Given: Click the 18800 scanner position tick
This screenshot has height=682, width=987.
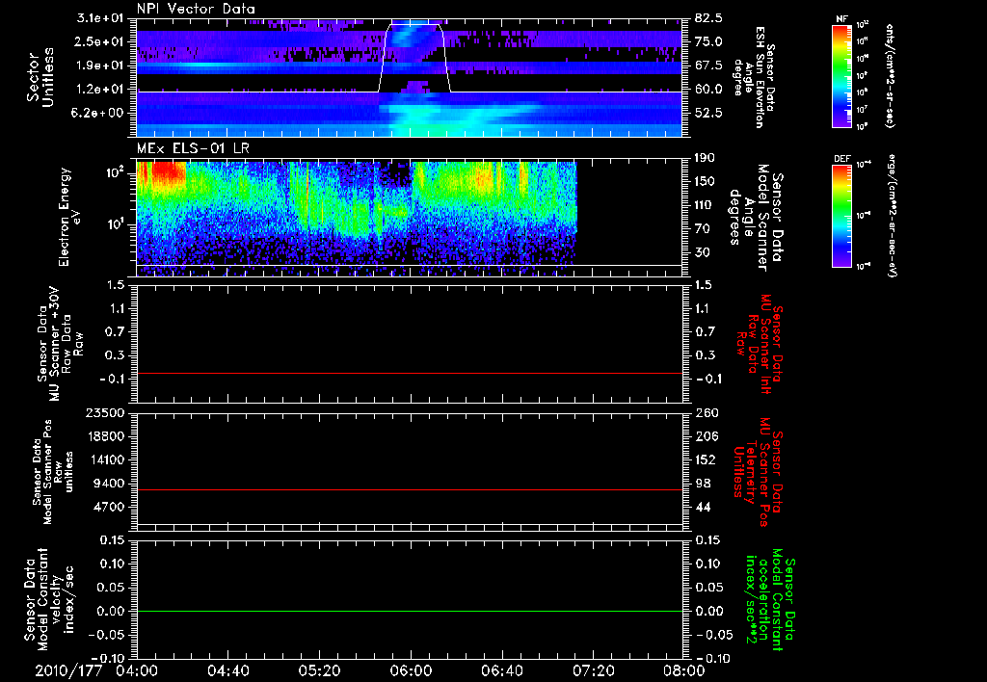Looking at the screenshot, I should coord(104,436).
